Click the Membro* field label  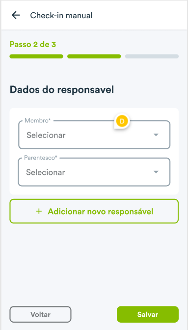(38, 121)
